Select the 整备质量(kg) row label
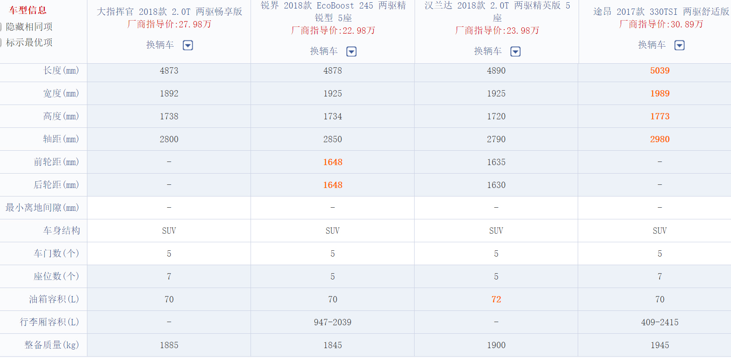 [52, 345]
